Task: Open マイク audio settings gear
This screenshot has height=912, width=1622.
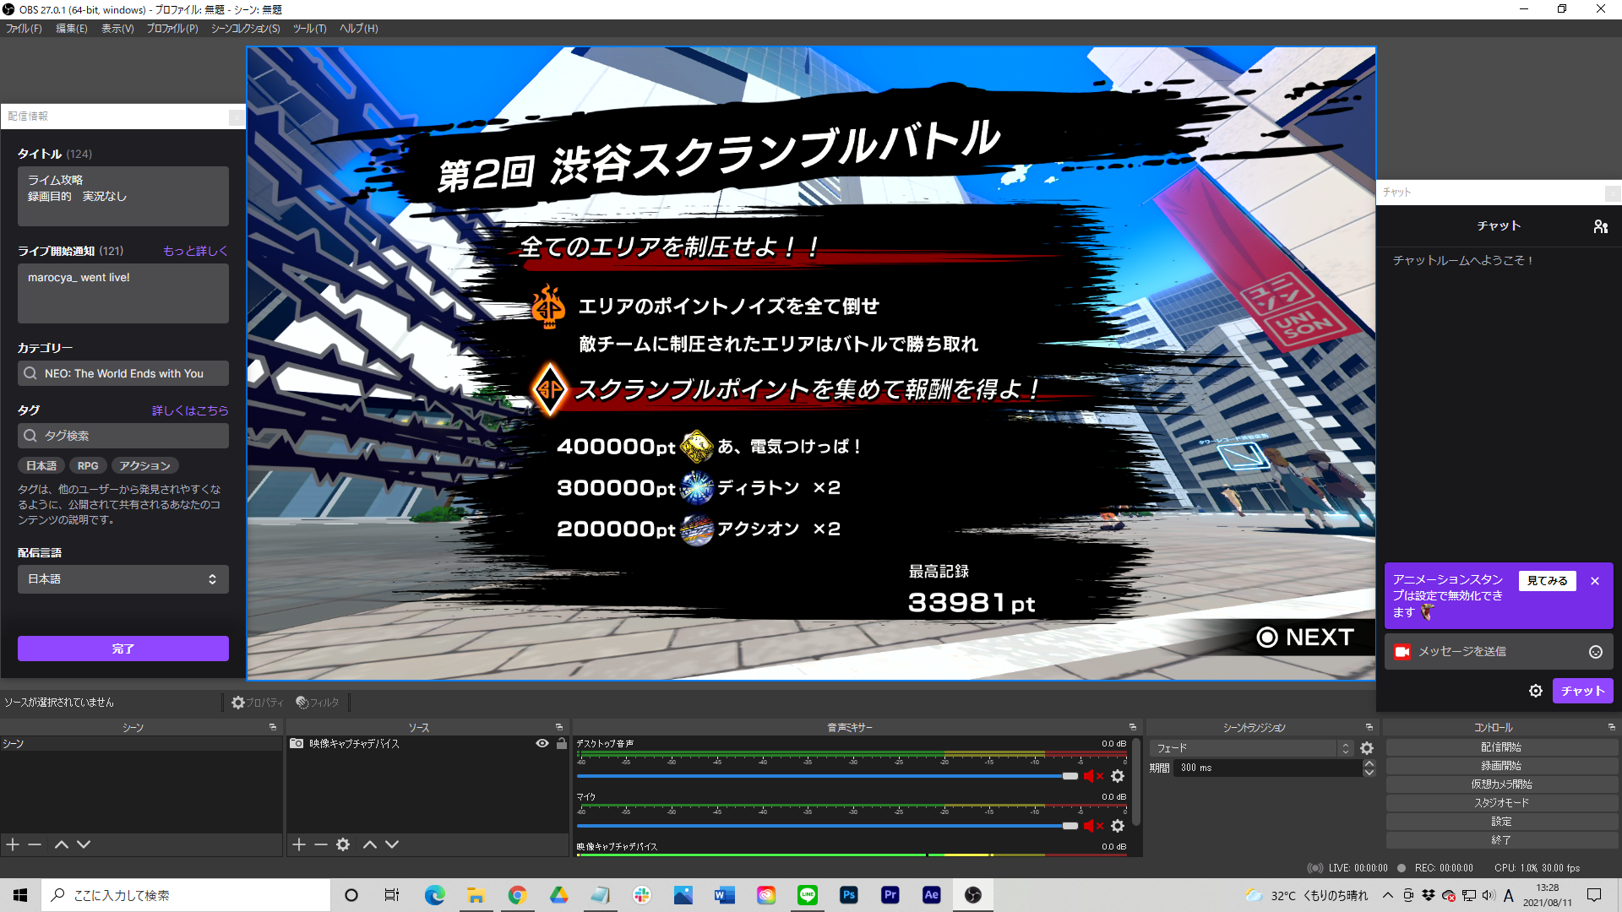Action: click(x=1118, y=826)
